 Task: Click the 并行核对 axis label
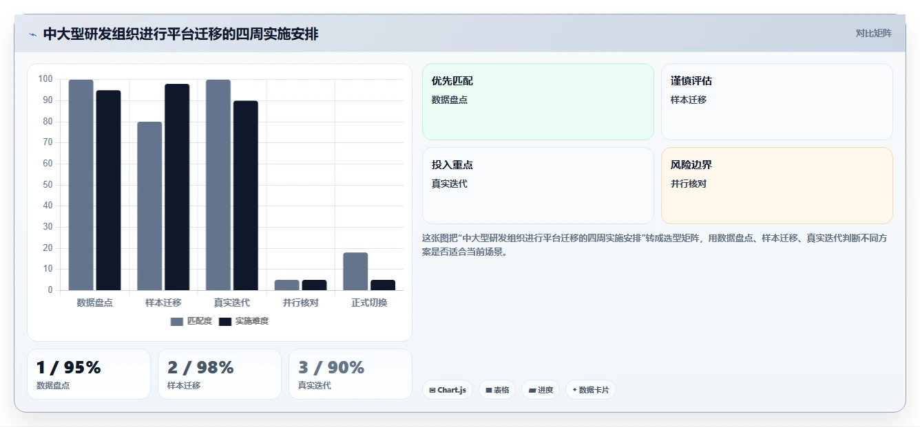pos(301,303)
